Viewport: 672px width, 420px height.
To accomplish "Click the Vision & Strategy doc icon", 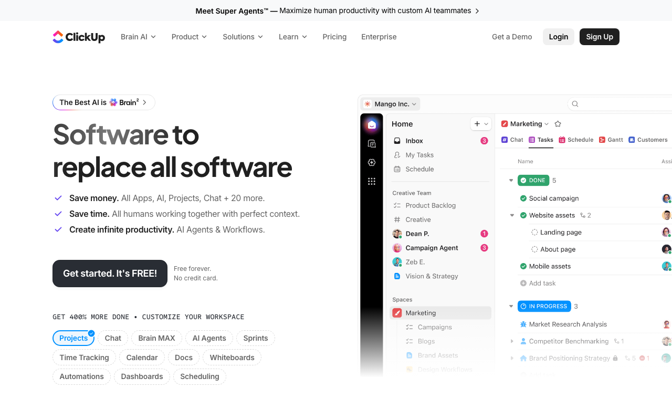I will click(x=397, y=276).
